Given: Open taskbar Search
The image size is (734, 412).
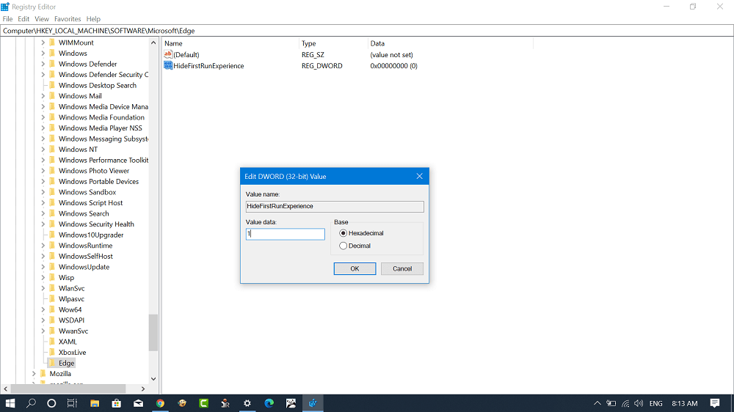Looking at the screenshot, I should pyautogui.click(x=31, y=403).
